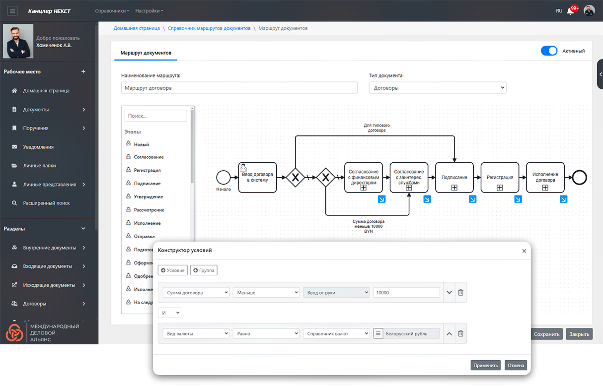603x387 pixels.
Task: Delete the Вид валюты condition row
Action: point(460,334)
